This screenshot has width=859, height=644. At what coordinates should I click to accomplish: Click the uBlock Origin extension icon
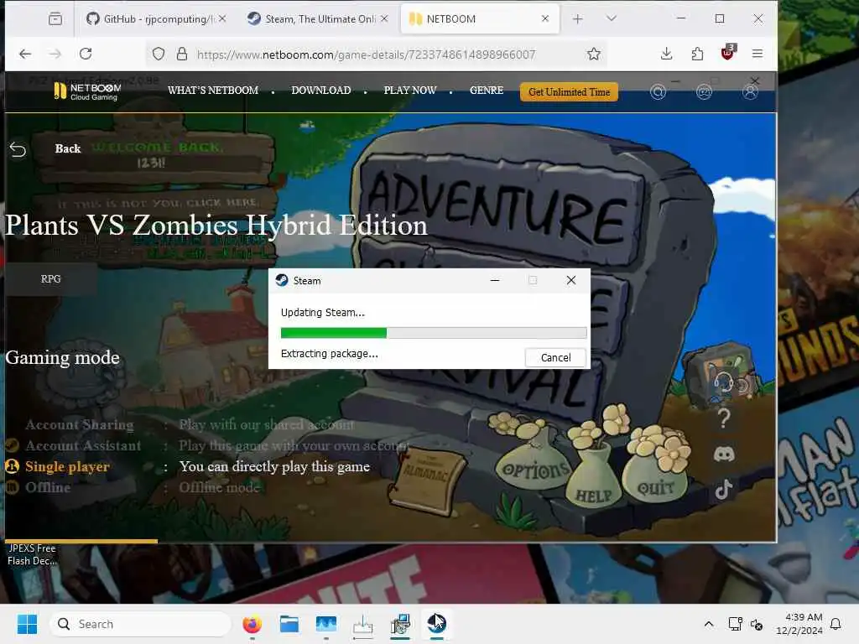point(728,52)
